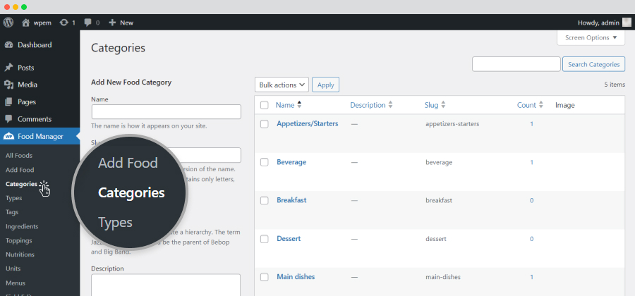The height and width of the screenshot is (296, 635).
Task: Click the main-dishes slug text
Action: click(443, 277)
